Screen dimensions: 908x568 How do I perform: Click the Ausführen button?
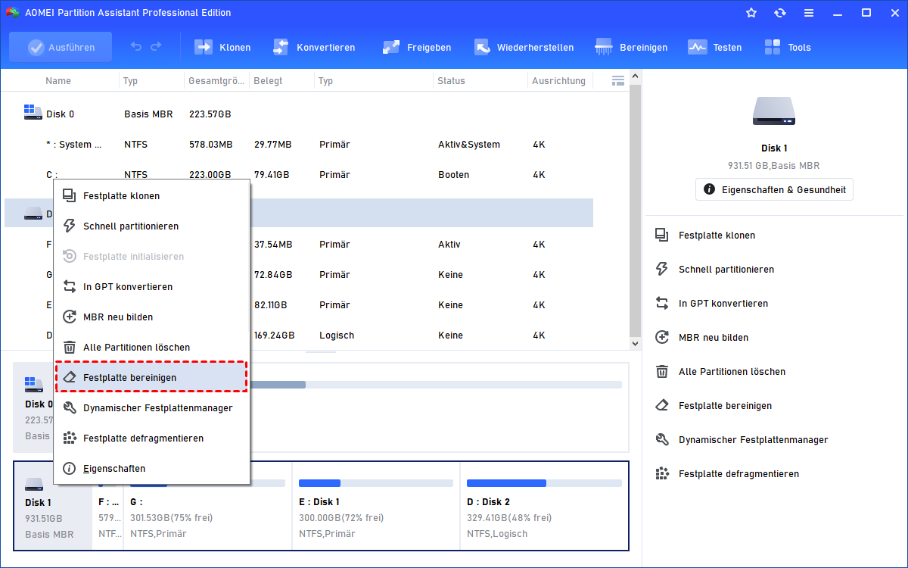tap(61, 47)
